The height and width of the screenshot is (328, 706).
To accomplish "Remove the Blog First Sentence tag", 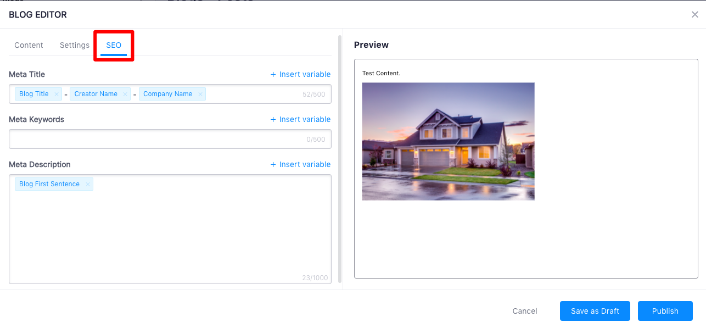I will tap(87, 185).
